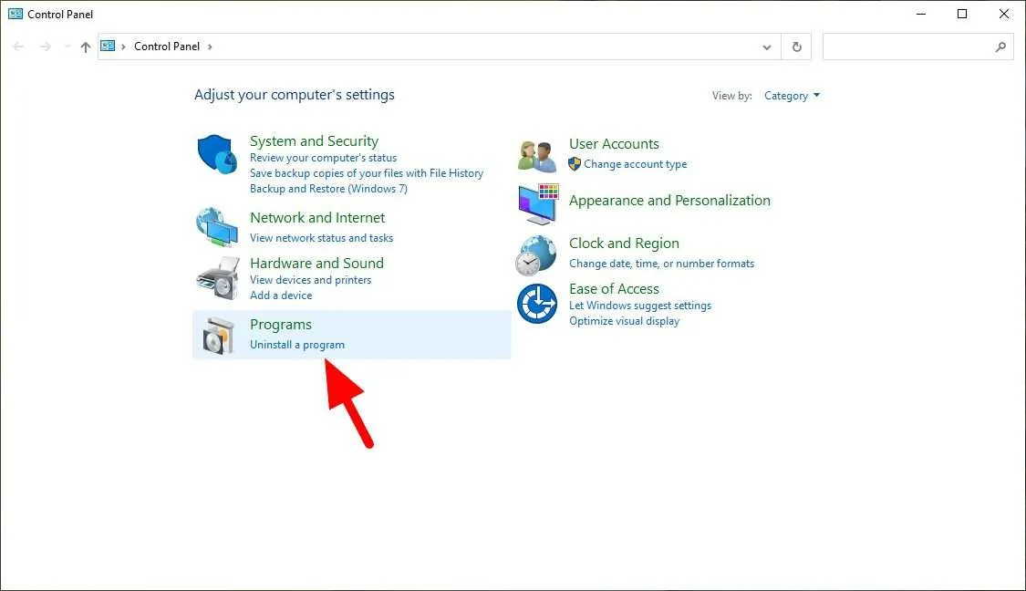Click the User Accounts people icon
This screenshot has height=591, width=1026.
pyautogui.click(x=536, y=157)
